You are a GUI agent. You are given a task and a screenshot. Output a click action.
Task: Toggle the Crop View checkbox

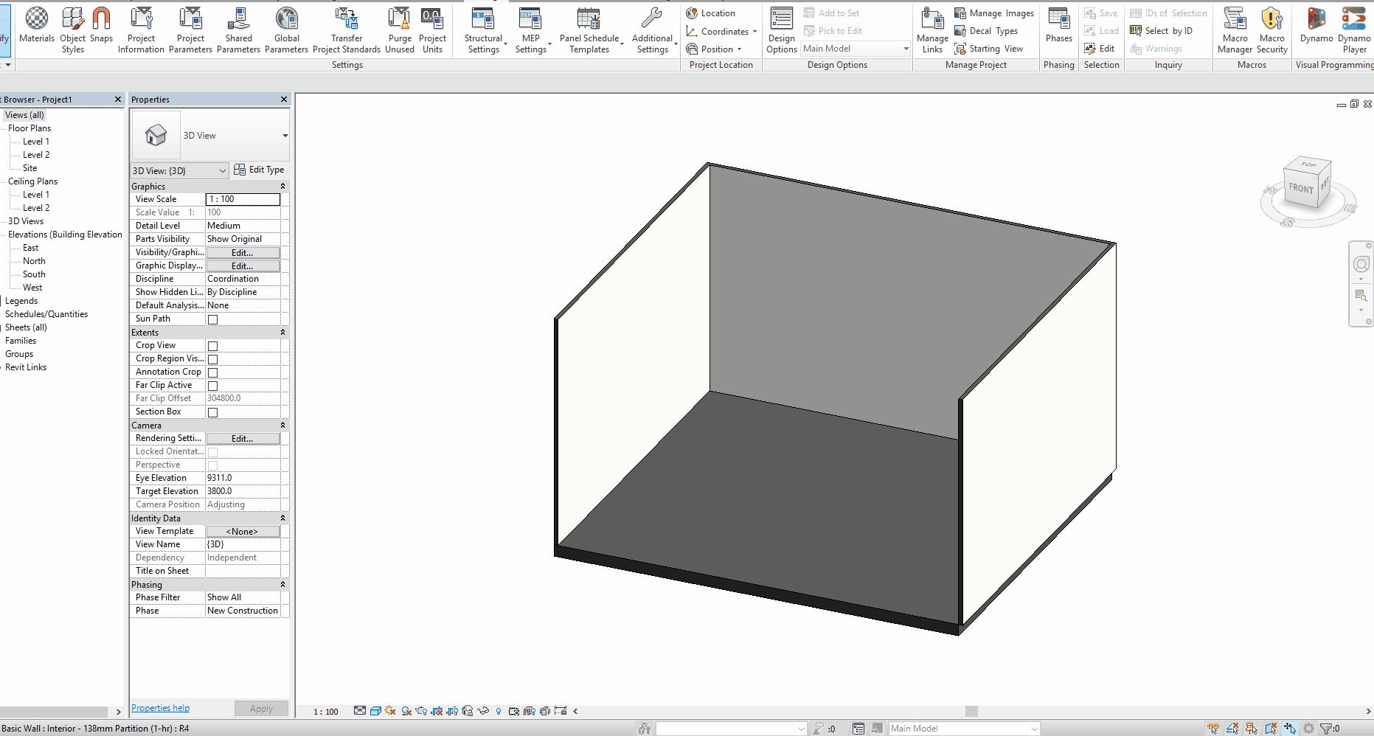pyautogui.click(x=212, y=346)
